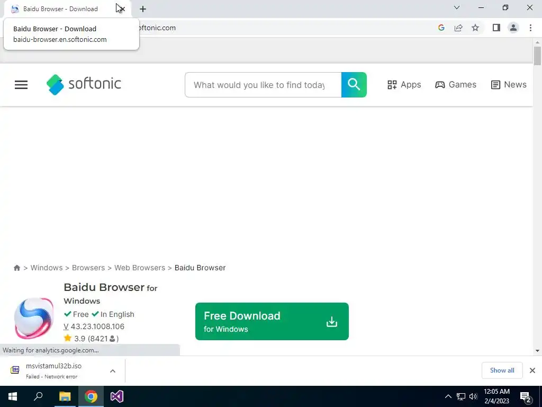Open the taskbar clock and date
Image resolution: width=542 pixels, height=407 pixels.
(x=496, y=396)
